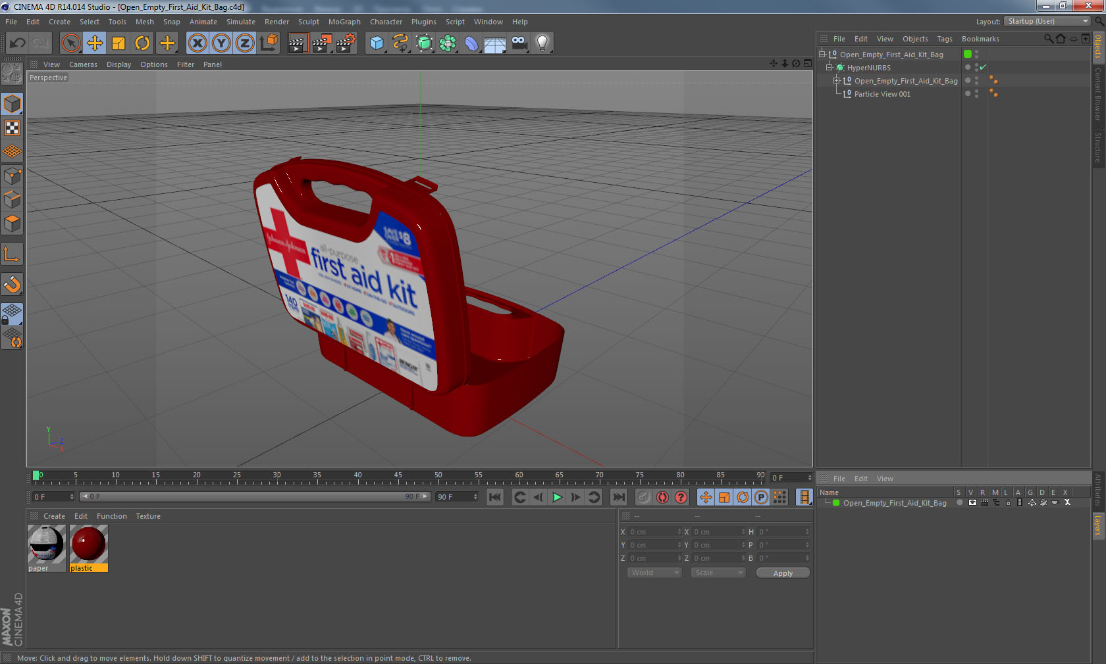Activate the Rotate tool
The height and width of the screenshot is (664, 1106).
click(142, 43)
